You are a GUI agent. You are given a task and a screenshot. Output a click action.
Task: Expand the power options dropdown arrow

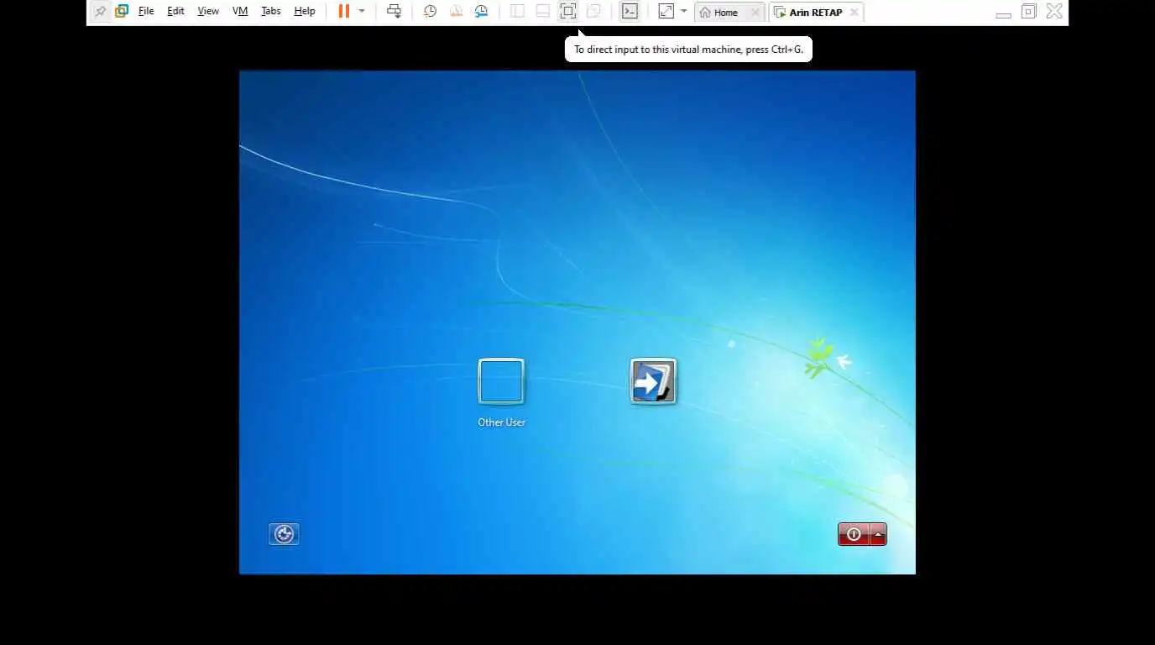pyautogui.click(x=362, y=12)
